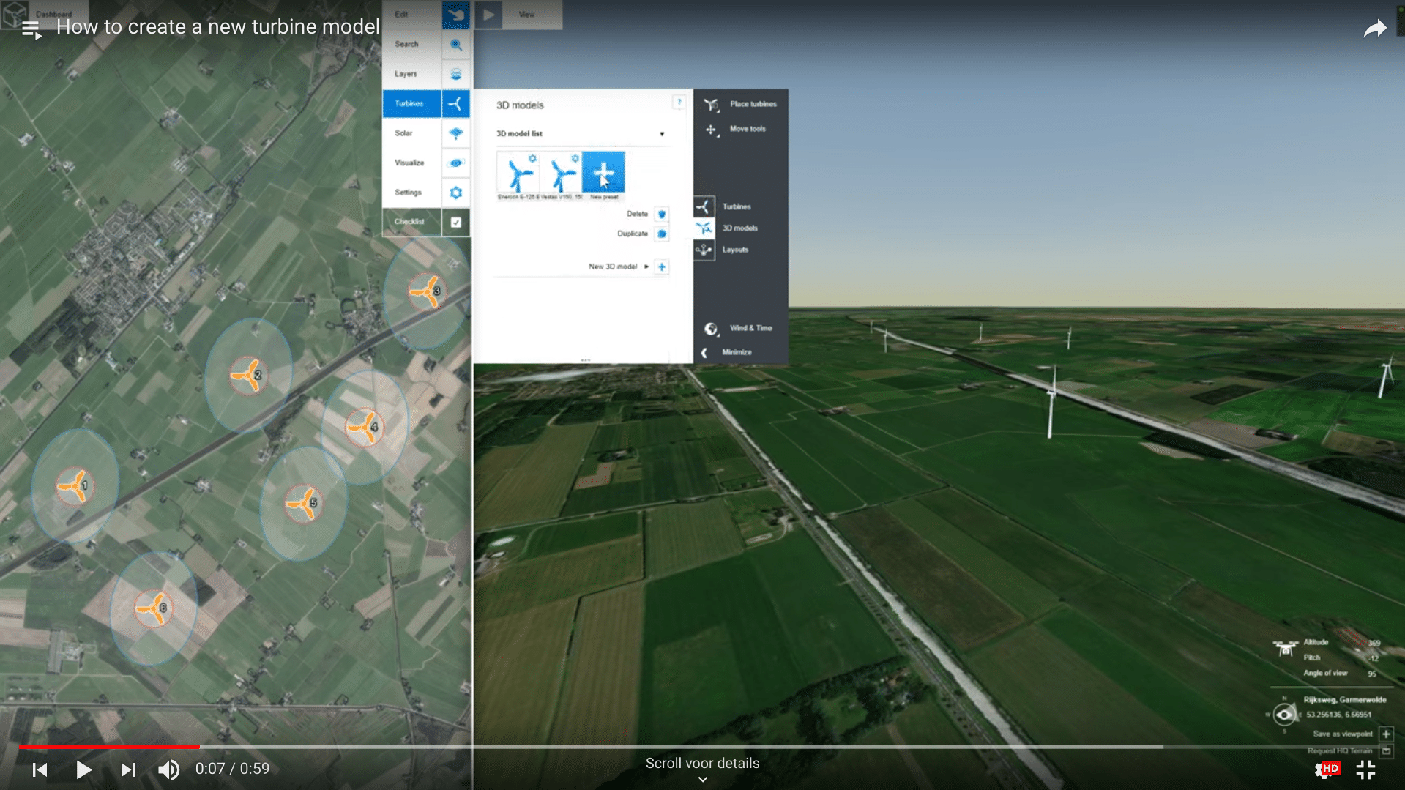Select turbine marker 3 on the map
This screenshot has height=790, width=1405.
(426, 292)
